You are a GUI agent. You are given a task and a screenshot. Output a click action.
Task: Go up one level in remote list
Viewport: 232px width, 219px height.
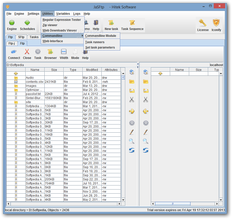click(x=160, y=73)
